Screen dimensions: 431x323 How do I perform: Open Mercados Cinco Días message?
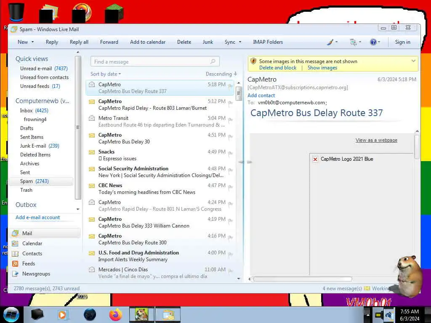point(160,273)
